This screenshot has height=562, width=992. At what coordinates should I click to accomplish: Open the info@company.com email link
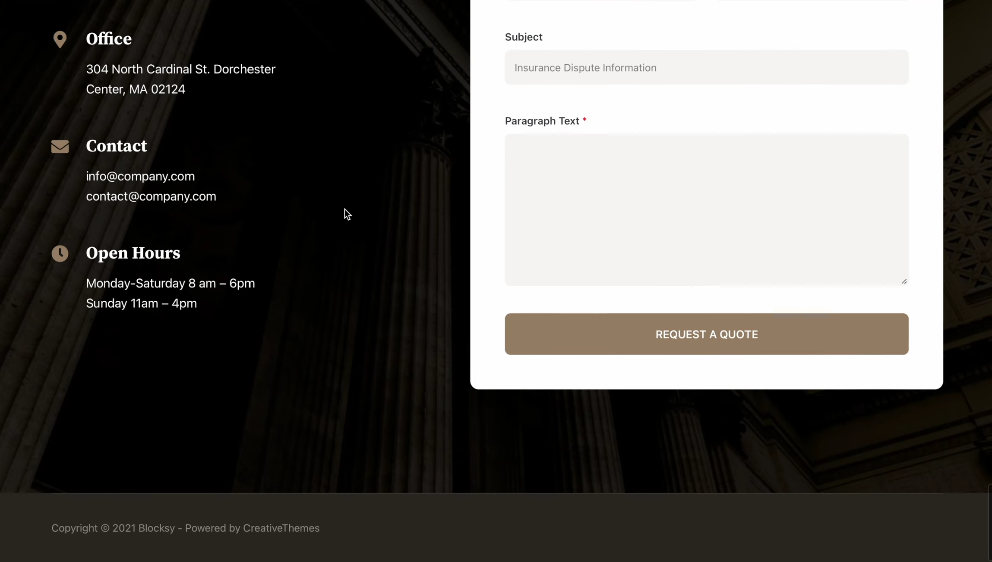140,176
